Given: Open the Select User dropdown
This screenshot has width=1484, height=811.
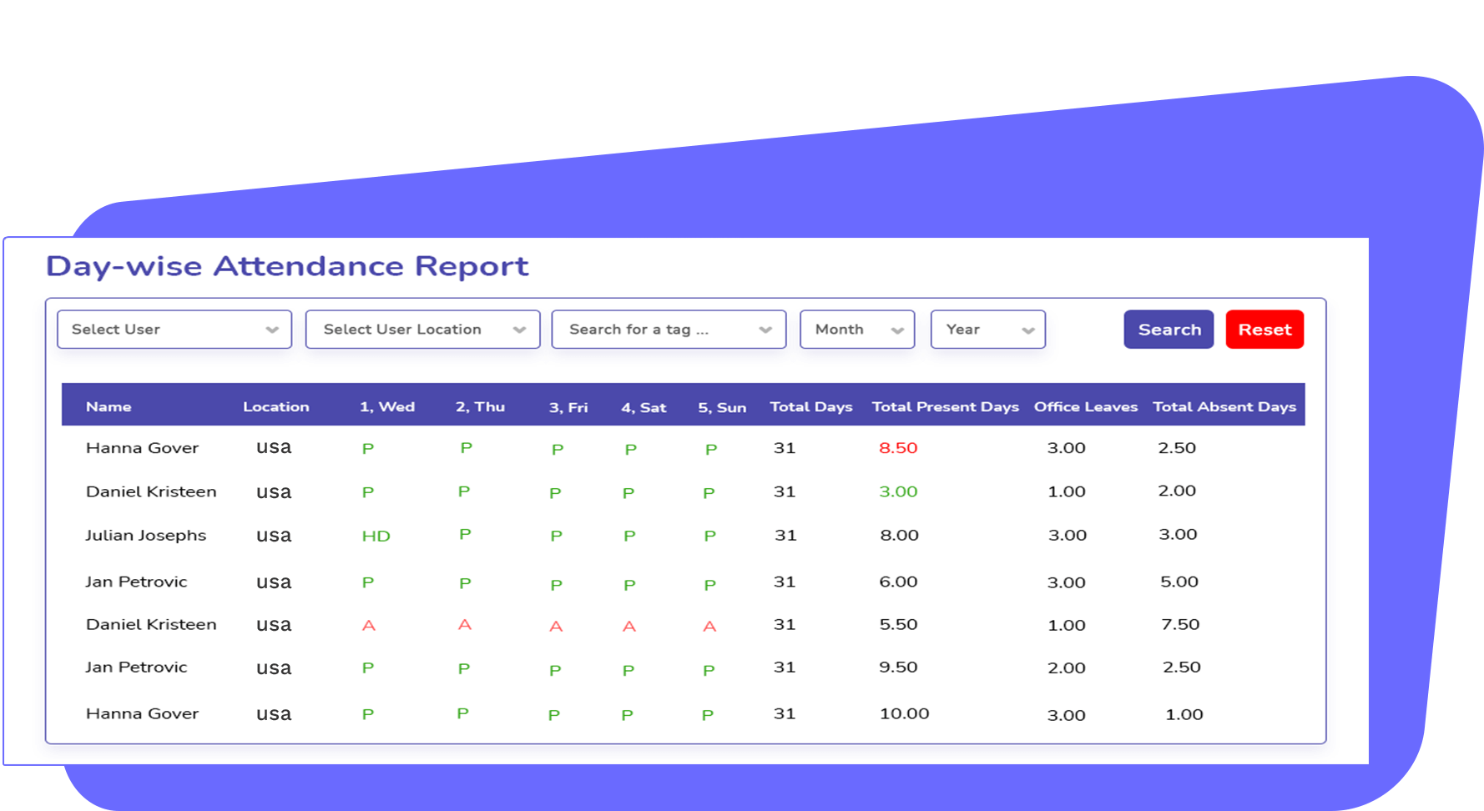Looking at the screenshot, I should [174, 330].
